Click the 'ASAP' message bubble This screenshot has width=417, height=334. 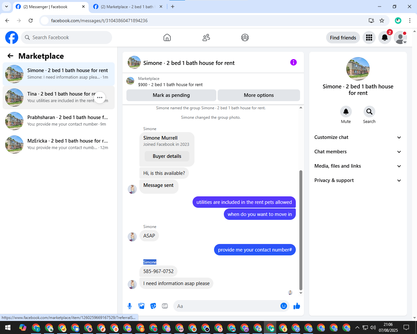click(149, 236)
